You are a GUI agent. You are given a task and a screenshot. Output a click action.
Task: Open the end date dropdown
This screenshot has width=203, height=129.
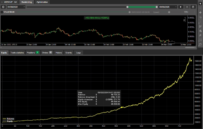pyautogui.click(x=168, y=7)
